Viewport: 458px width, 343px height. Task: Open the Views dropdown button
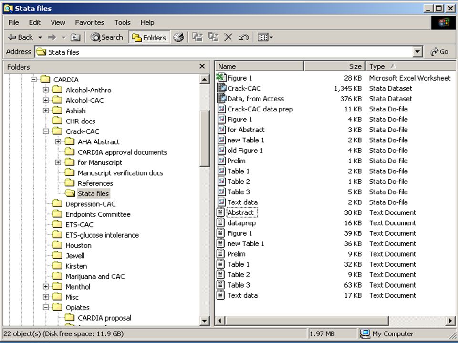pos(265,37)
